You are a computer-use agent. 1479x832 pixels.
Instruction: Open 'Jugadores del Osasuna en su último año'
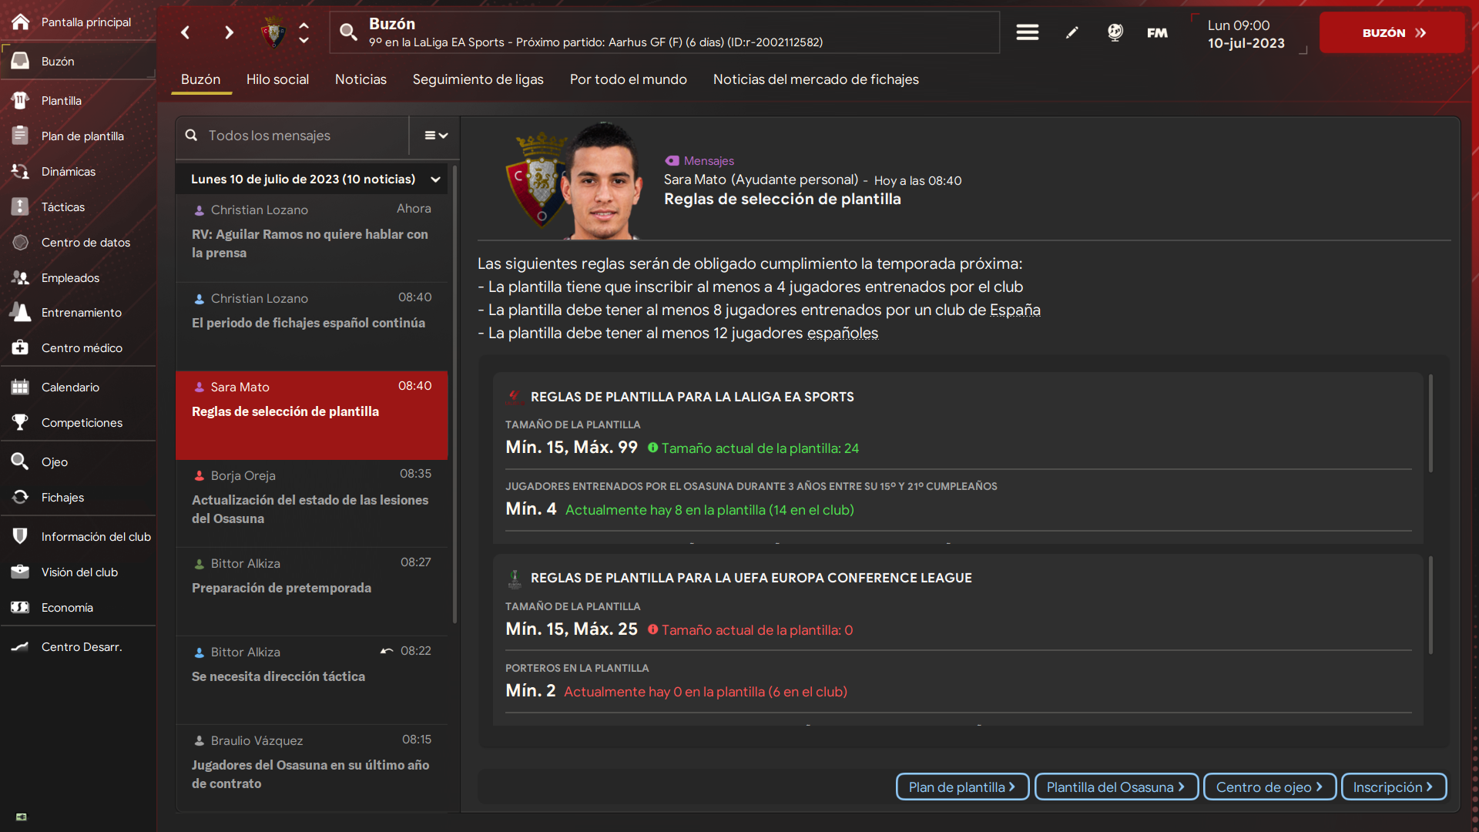pos(311,767)
